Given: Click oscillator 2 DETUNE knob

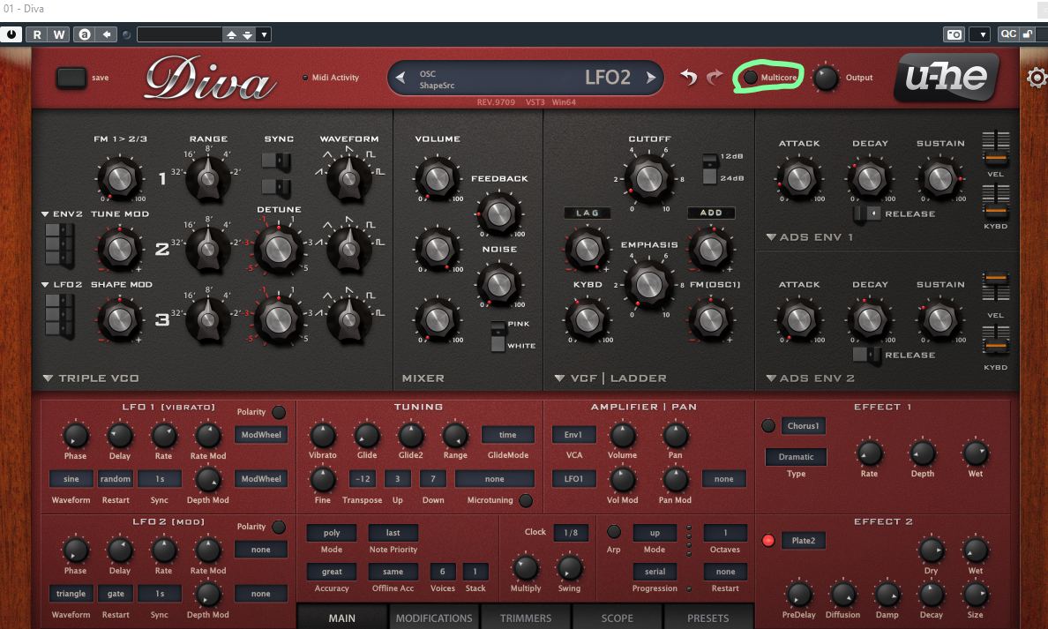Looking at the screenshot, I should [279, 250].
